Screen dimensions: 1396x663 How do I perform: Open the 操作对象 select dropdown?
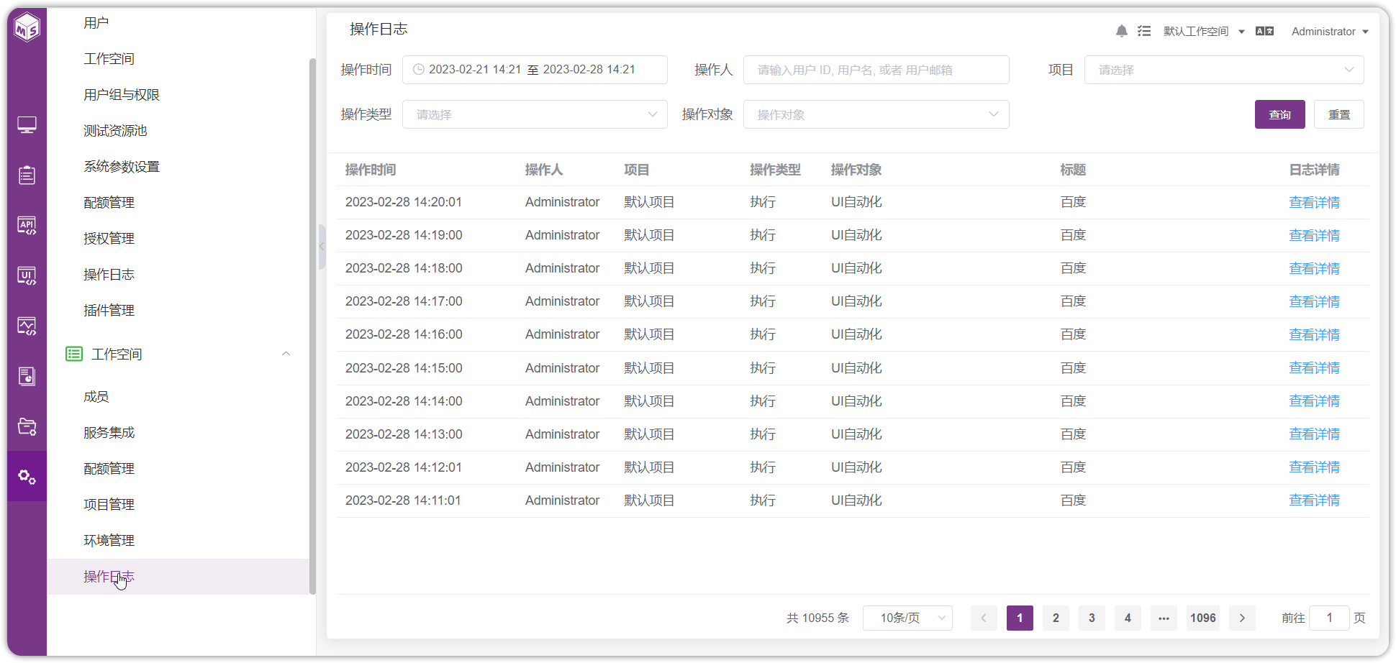(x=876, y=114)
